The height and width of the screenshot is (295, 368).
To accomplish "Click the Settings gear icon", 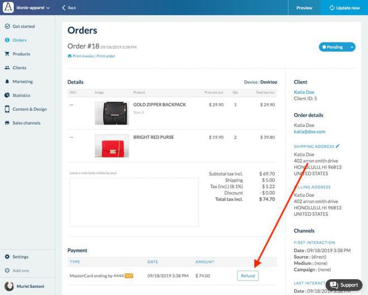I will coord(7,257).
